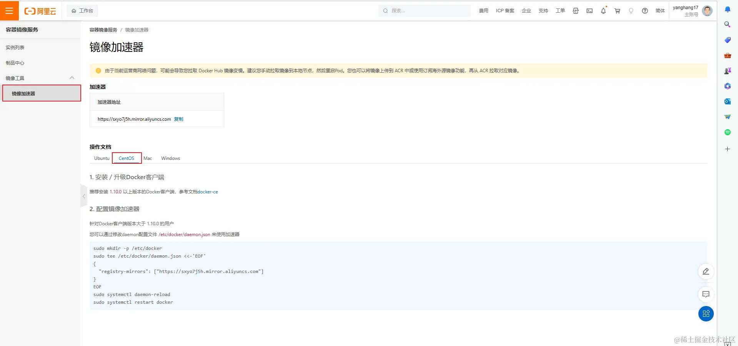738x346 pixels.
Task: Click the 容器镜像服务 sidebar title
Action: click(22, 30)
